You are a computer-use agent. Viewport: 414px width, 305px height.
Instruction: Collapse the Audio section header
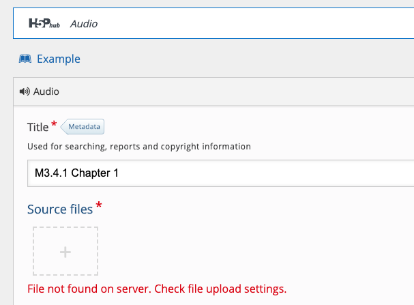pos(213,91)
